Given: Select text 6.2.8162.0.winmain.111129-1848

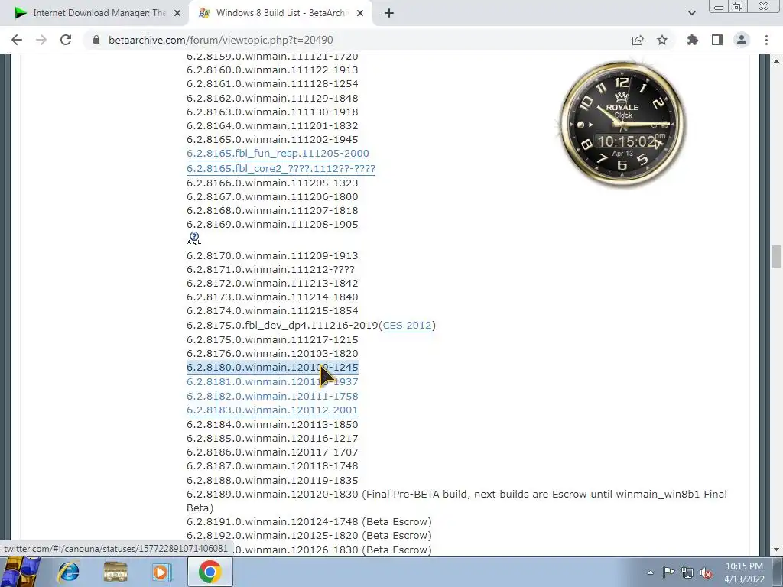Looking at the screenshot, I should tap(272, 99).
